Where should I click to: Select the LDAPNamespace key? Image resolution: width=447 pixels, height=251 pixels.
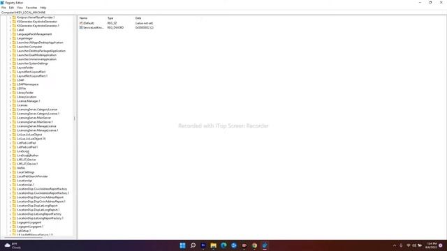pos(28,84)
